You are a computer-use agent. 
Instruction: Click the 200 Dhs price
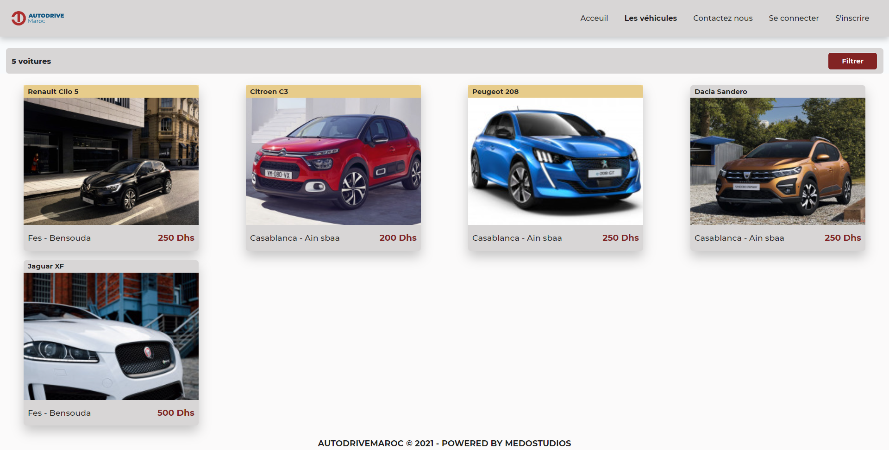pos(398,237)
